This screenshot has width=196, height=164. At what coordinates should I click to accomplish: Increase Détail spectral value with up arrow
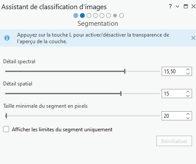tap(188, 69)
